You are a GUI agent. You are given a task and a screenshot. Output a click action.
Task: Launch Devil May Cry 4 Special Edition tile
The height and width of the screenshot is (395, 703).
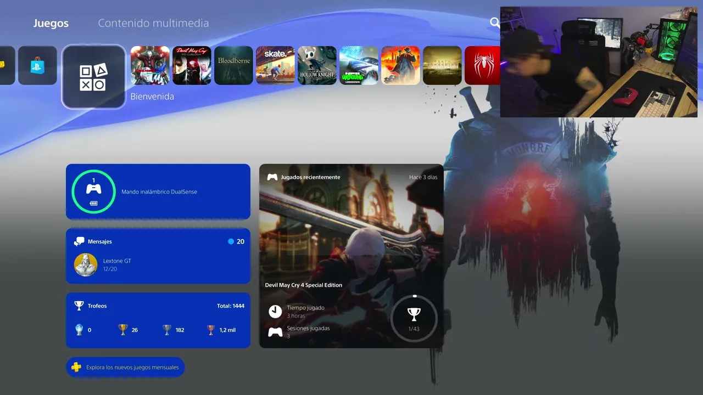150,65
